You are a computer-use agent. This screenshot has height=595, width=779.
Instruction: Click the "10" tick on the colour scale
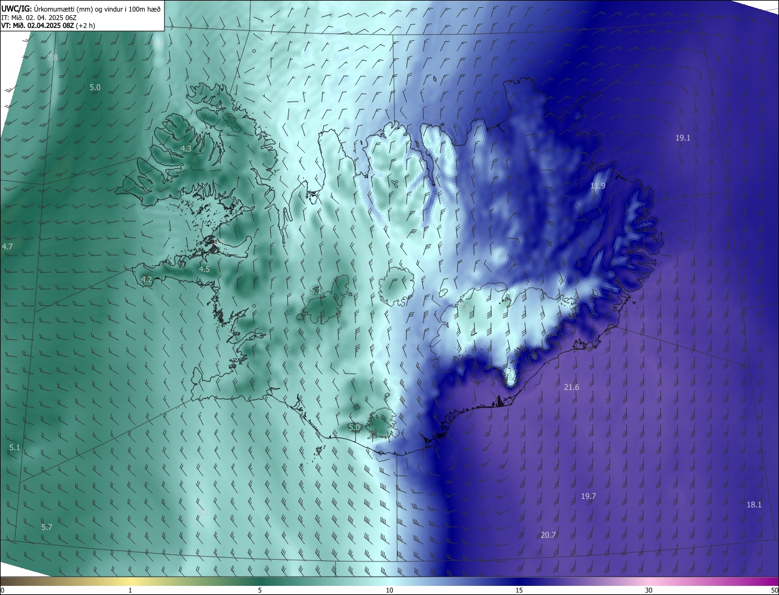(x=389, y=590)
